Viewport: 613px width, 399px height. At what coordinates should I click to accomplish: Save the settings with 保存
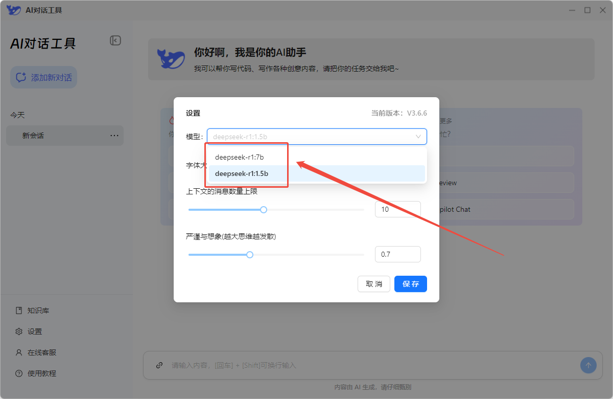pyautogui.click(x=411, y=284)
